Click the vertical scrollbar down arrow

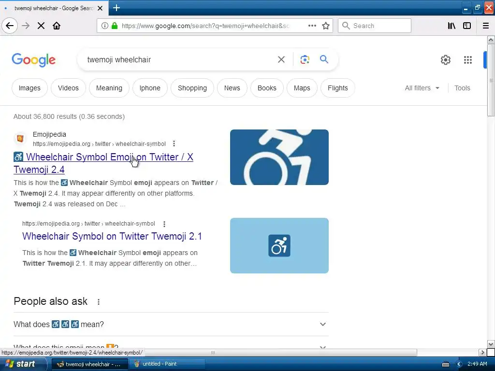491,344
